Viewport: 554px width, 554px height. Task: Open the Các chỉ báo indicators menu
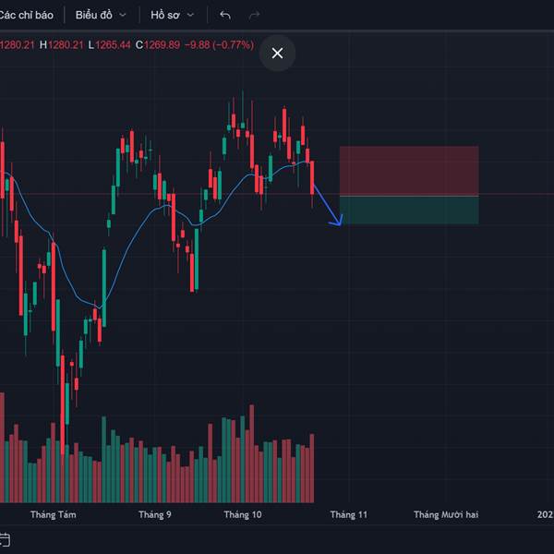[x=26, y=15]
